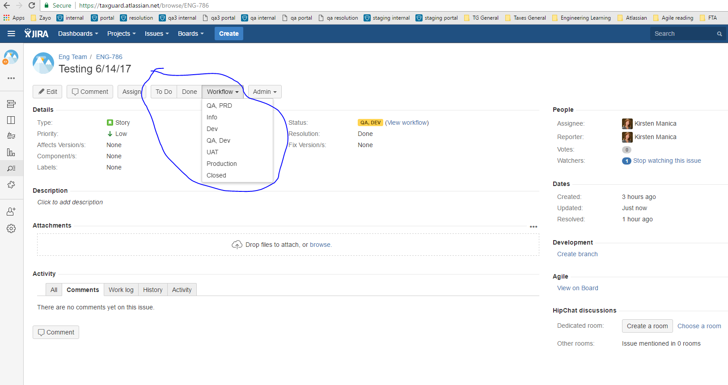Viewport: 728px width, 385px height.
Task: Open the Projects dropdown
Action: coord(121,34)
